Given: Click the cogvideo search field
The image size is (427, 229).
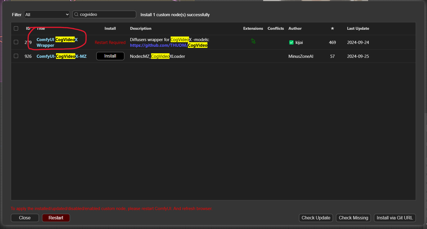Looking at the screenshot, I should [104, 14].
